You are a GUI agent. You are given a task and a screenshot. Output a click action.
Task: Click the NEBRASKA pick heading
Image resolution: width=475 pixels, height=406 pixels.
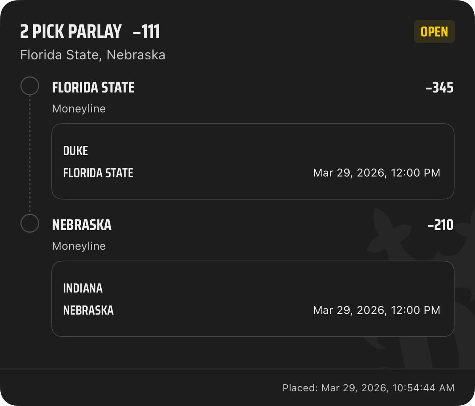[x=82, y=225]
